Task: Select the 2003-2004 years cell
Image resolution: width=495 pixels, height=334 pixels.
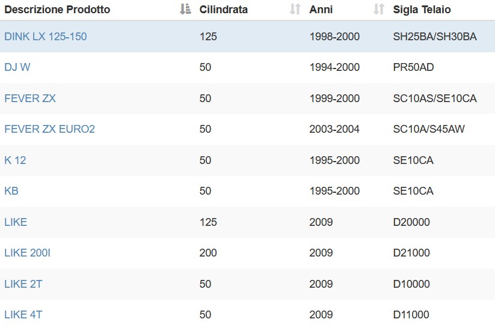Action: coord(334,129)
